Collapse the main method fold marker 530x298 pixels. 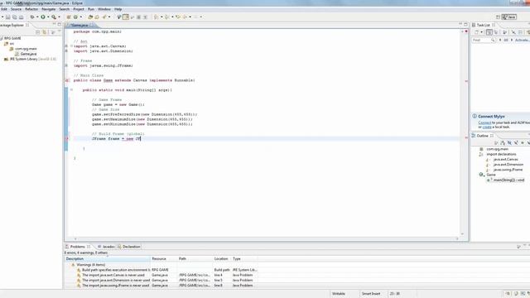(x=71, y=90)
